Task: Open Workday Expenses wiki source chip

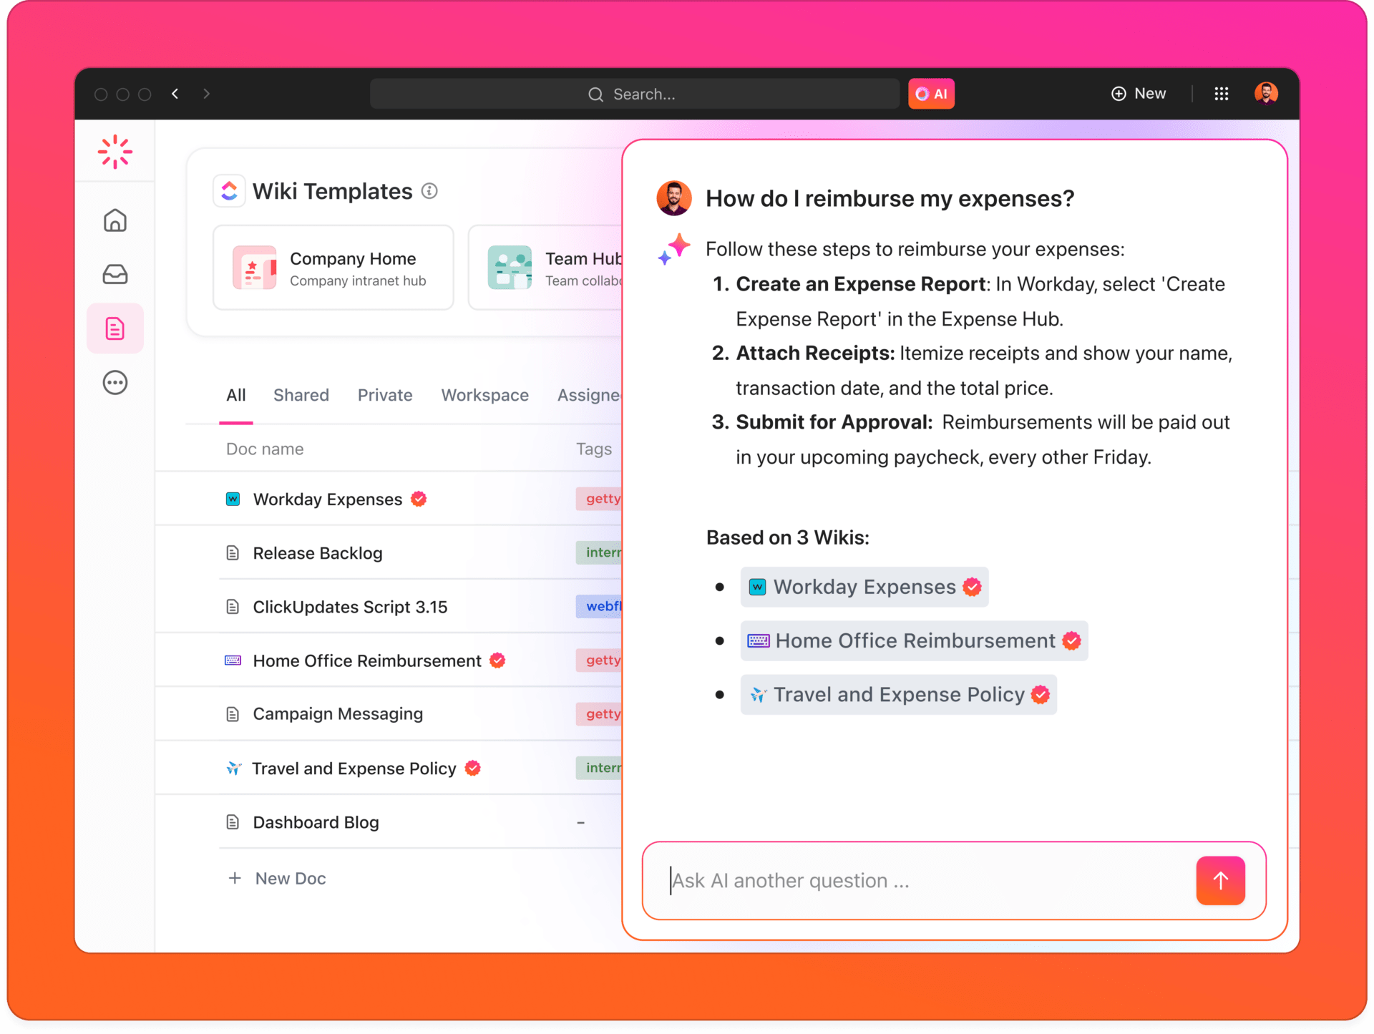Action: tap(864, 587)
